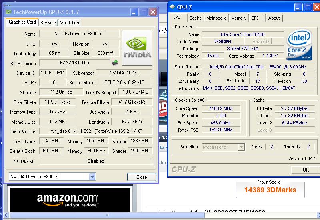Screen dimensions: 320x220
Task: Click the Subvendor value NVIDIA (10DE)
Action: point(124,73)
